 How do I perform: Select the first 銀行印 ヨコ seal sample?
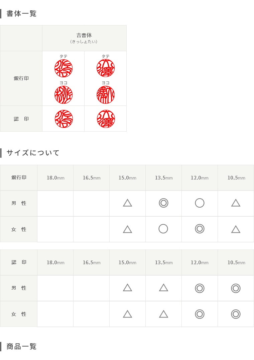click(x=63, y=95)
